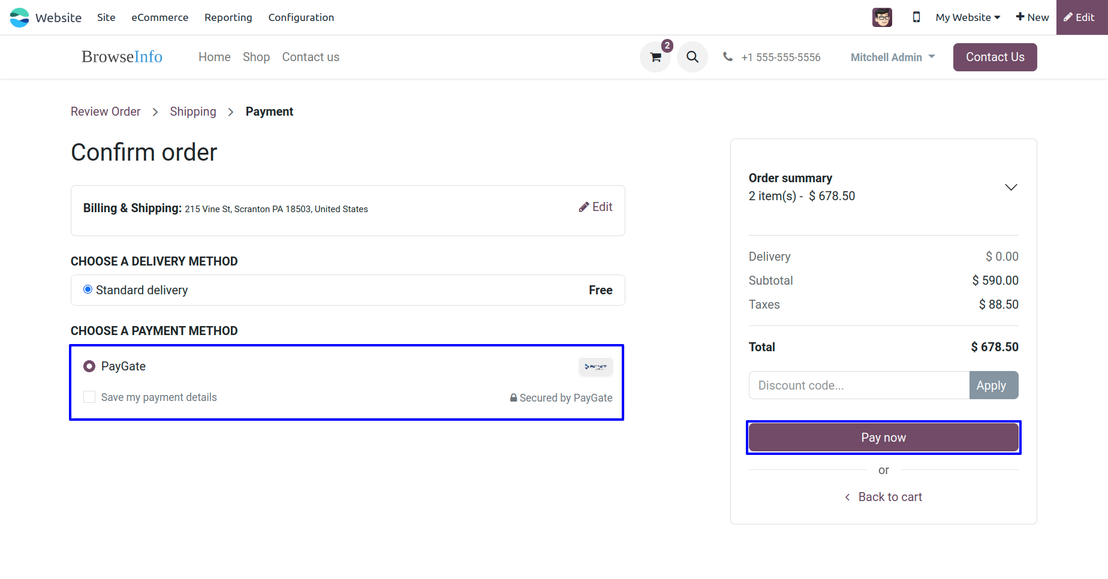Click the PayGate logo thumbnail
Screen dimensions: 1108x579
(595, 366)
